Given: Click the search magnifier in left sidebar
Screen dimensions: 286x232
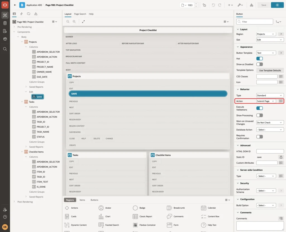Looking at the screenshot, I should coord(5,49).
